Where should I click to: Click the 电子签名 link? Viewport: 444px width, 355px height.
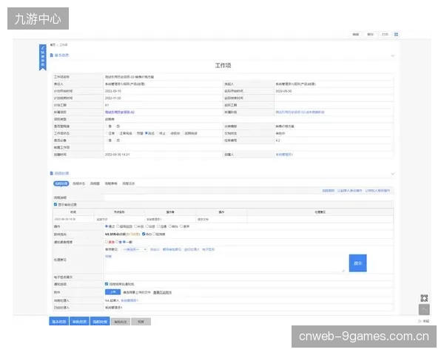(x=209, y=249)
